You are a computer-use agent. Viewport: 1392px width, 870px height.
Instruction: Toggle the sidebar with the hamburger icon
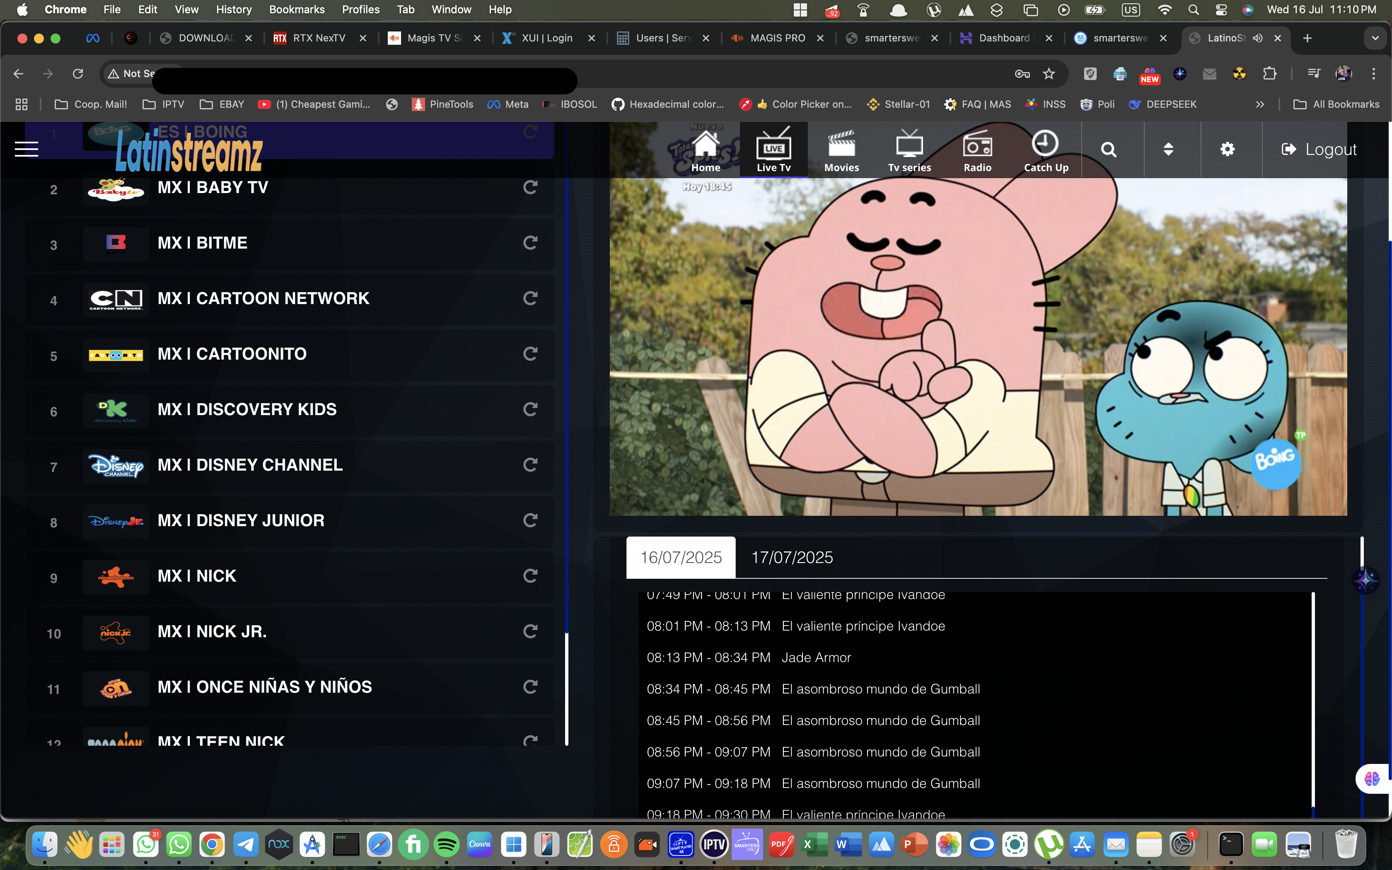(x=27, y=148)
